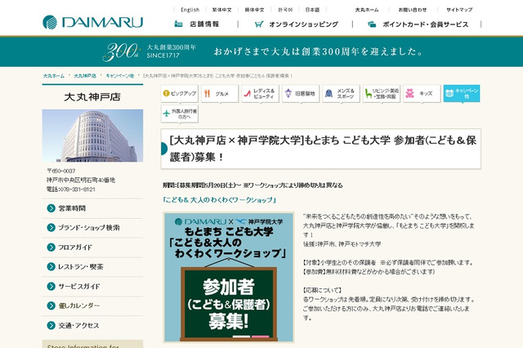
Task: Switch language to English
Action: tap(190, 10)
